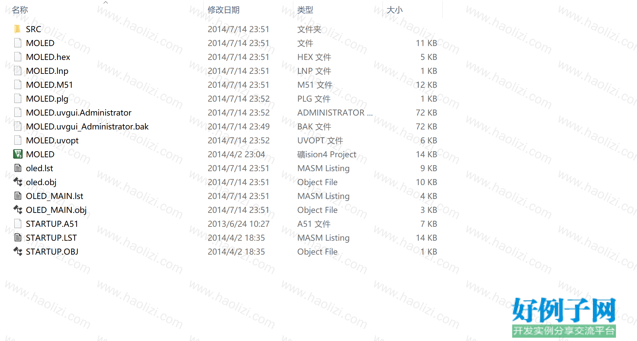Select file name OLED_MAIN.lst
The image size is (637, 341).
pyautogui.click(x=55, y=196)
